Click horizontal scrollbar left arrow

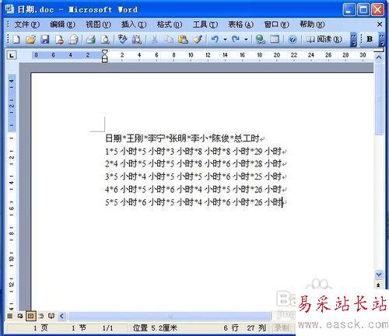[62, 316]
